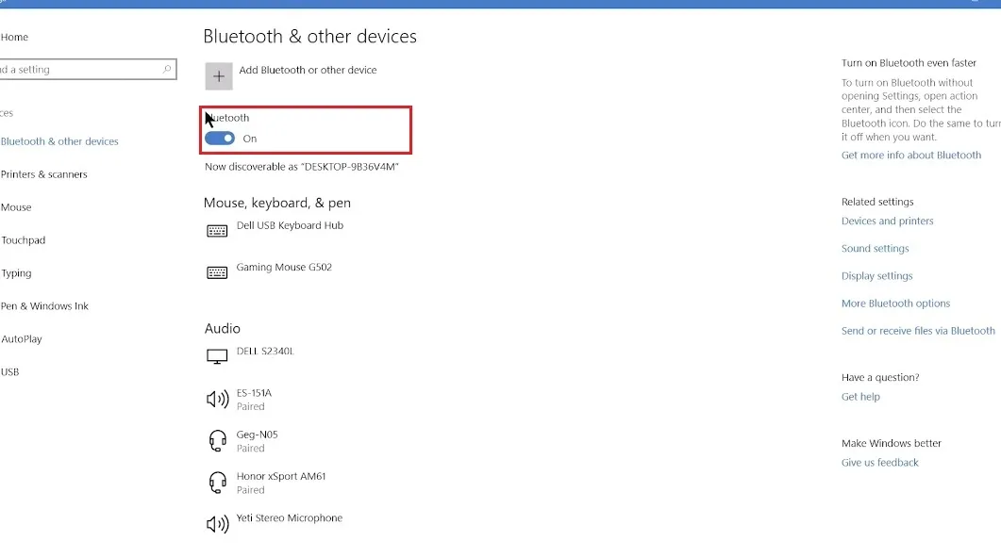Viewport: 1001px width, 558px height.
Task: Click the Honor xSport AM61 headset icon
Action: click(217, 482)
